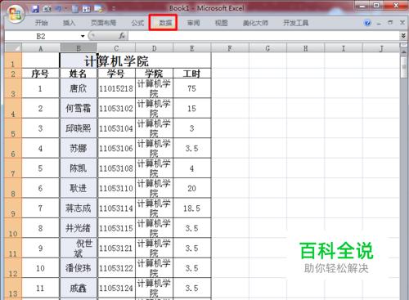Select the cell containing 井光绪
The height and width of the screenshot is (300, 409).
tap(79, 228)
